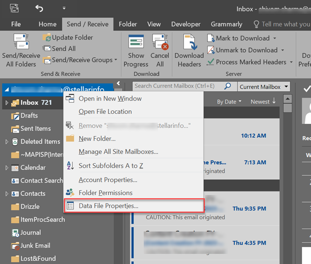Click the Open in New Window icon
311x264 pixels.
click(x=70, y=98)
